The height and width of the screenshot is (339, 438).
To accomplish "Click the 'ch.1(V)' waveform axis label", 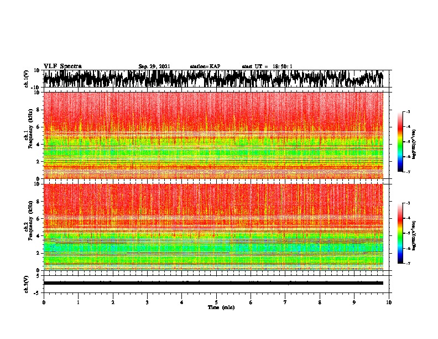I will coord(27,79).
